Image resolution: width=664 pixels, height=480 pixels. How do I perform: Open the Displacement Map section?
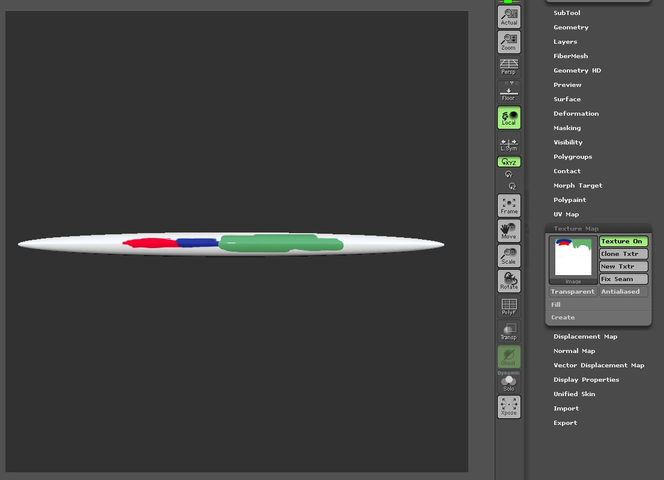pyautogui.click(x=585, y=336)
